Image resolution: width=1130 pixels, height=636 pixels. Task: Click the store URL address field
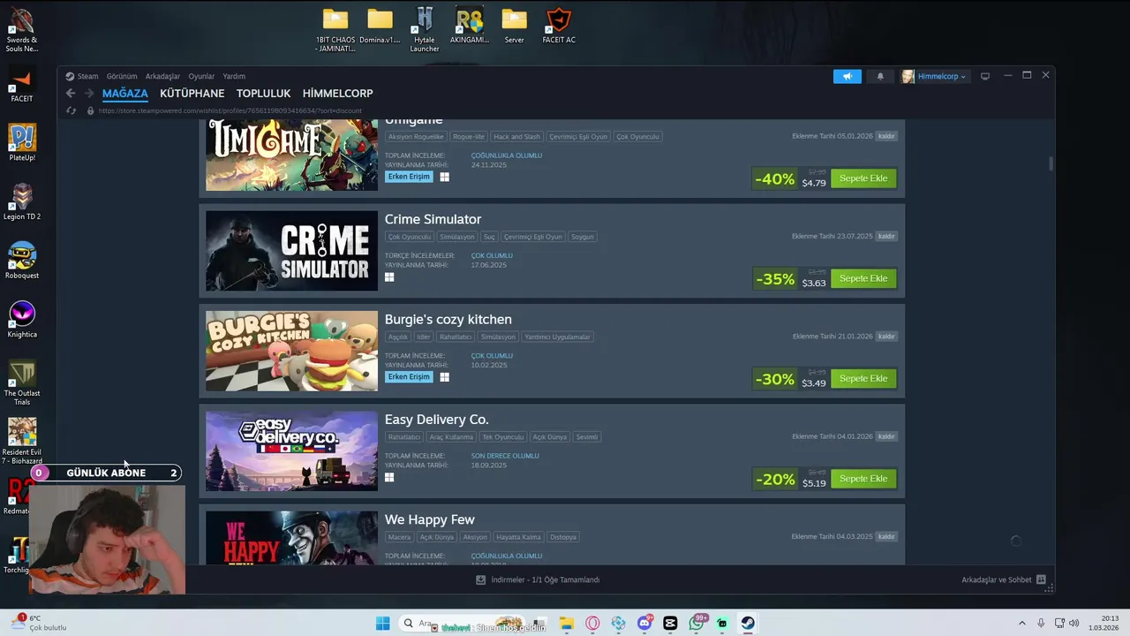[x=230, y=110]
